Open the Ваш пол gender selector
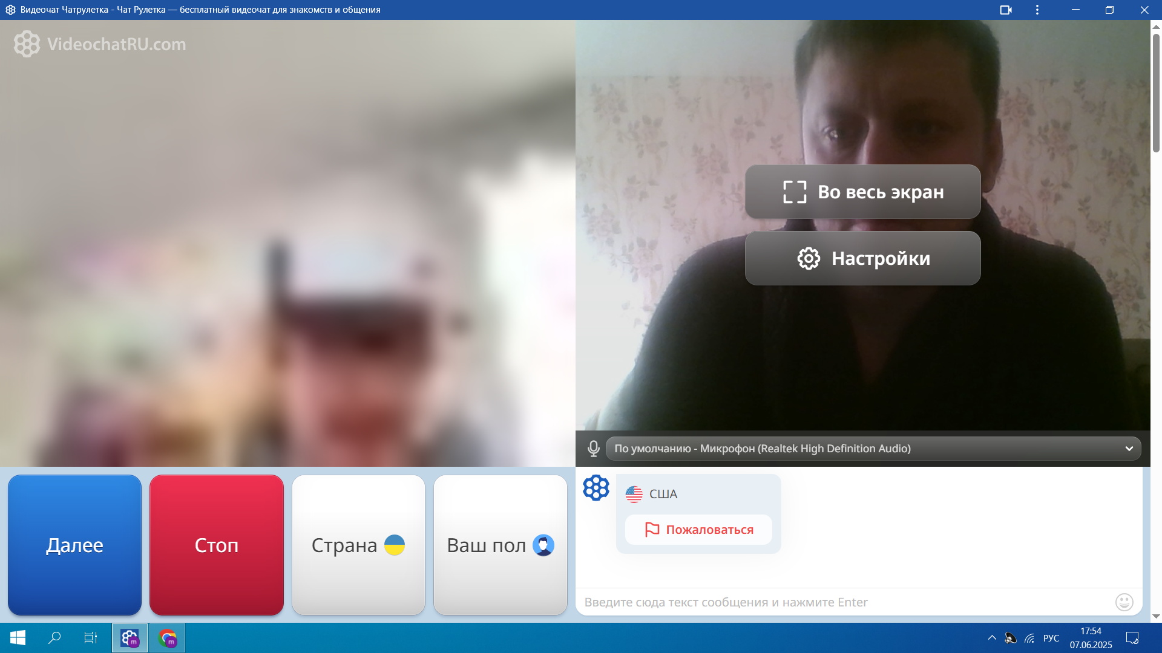 point(500,545)
